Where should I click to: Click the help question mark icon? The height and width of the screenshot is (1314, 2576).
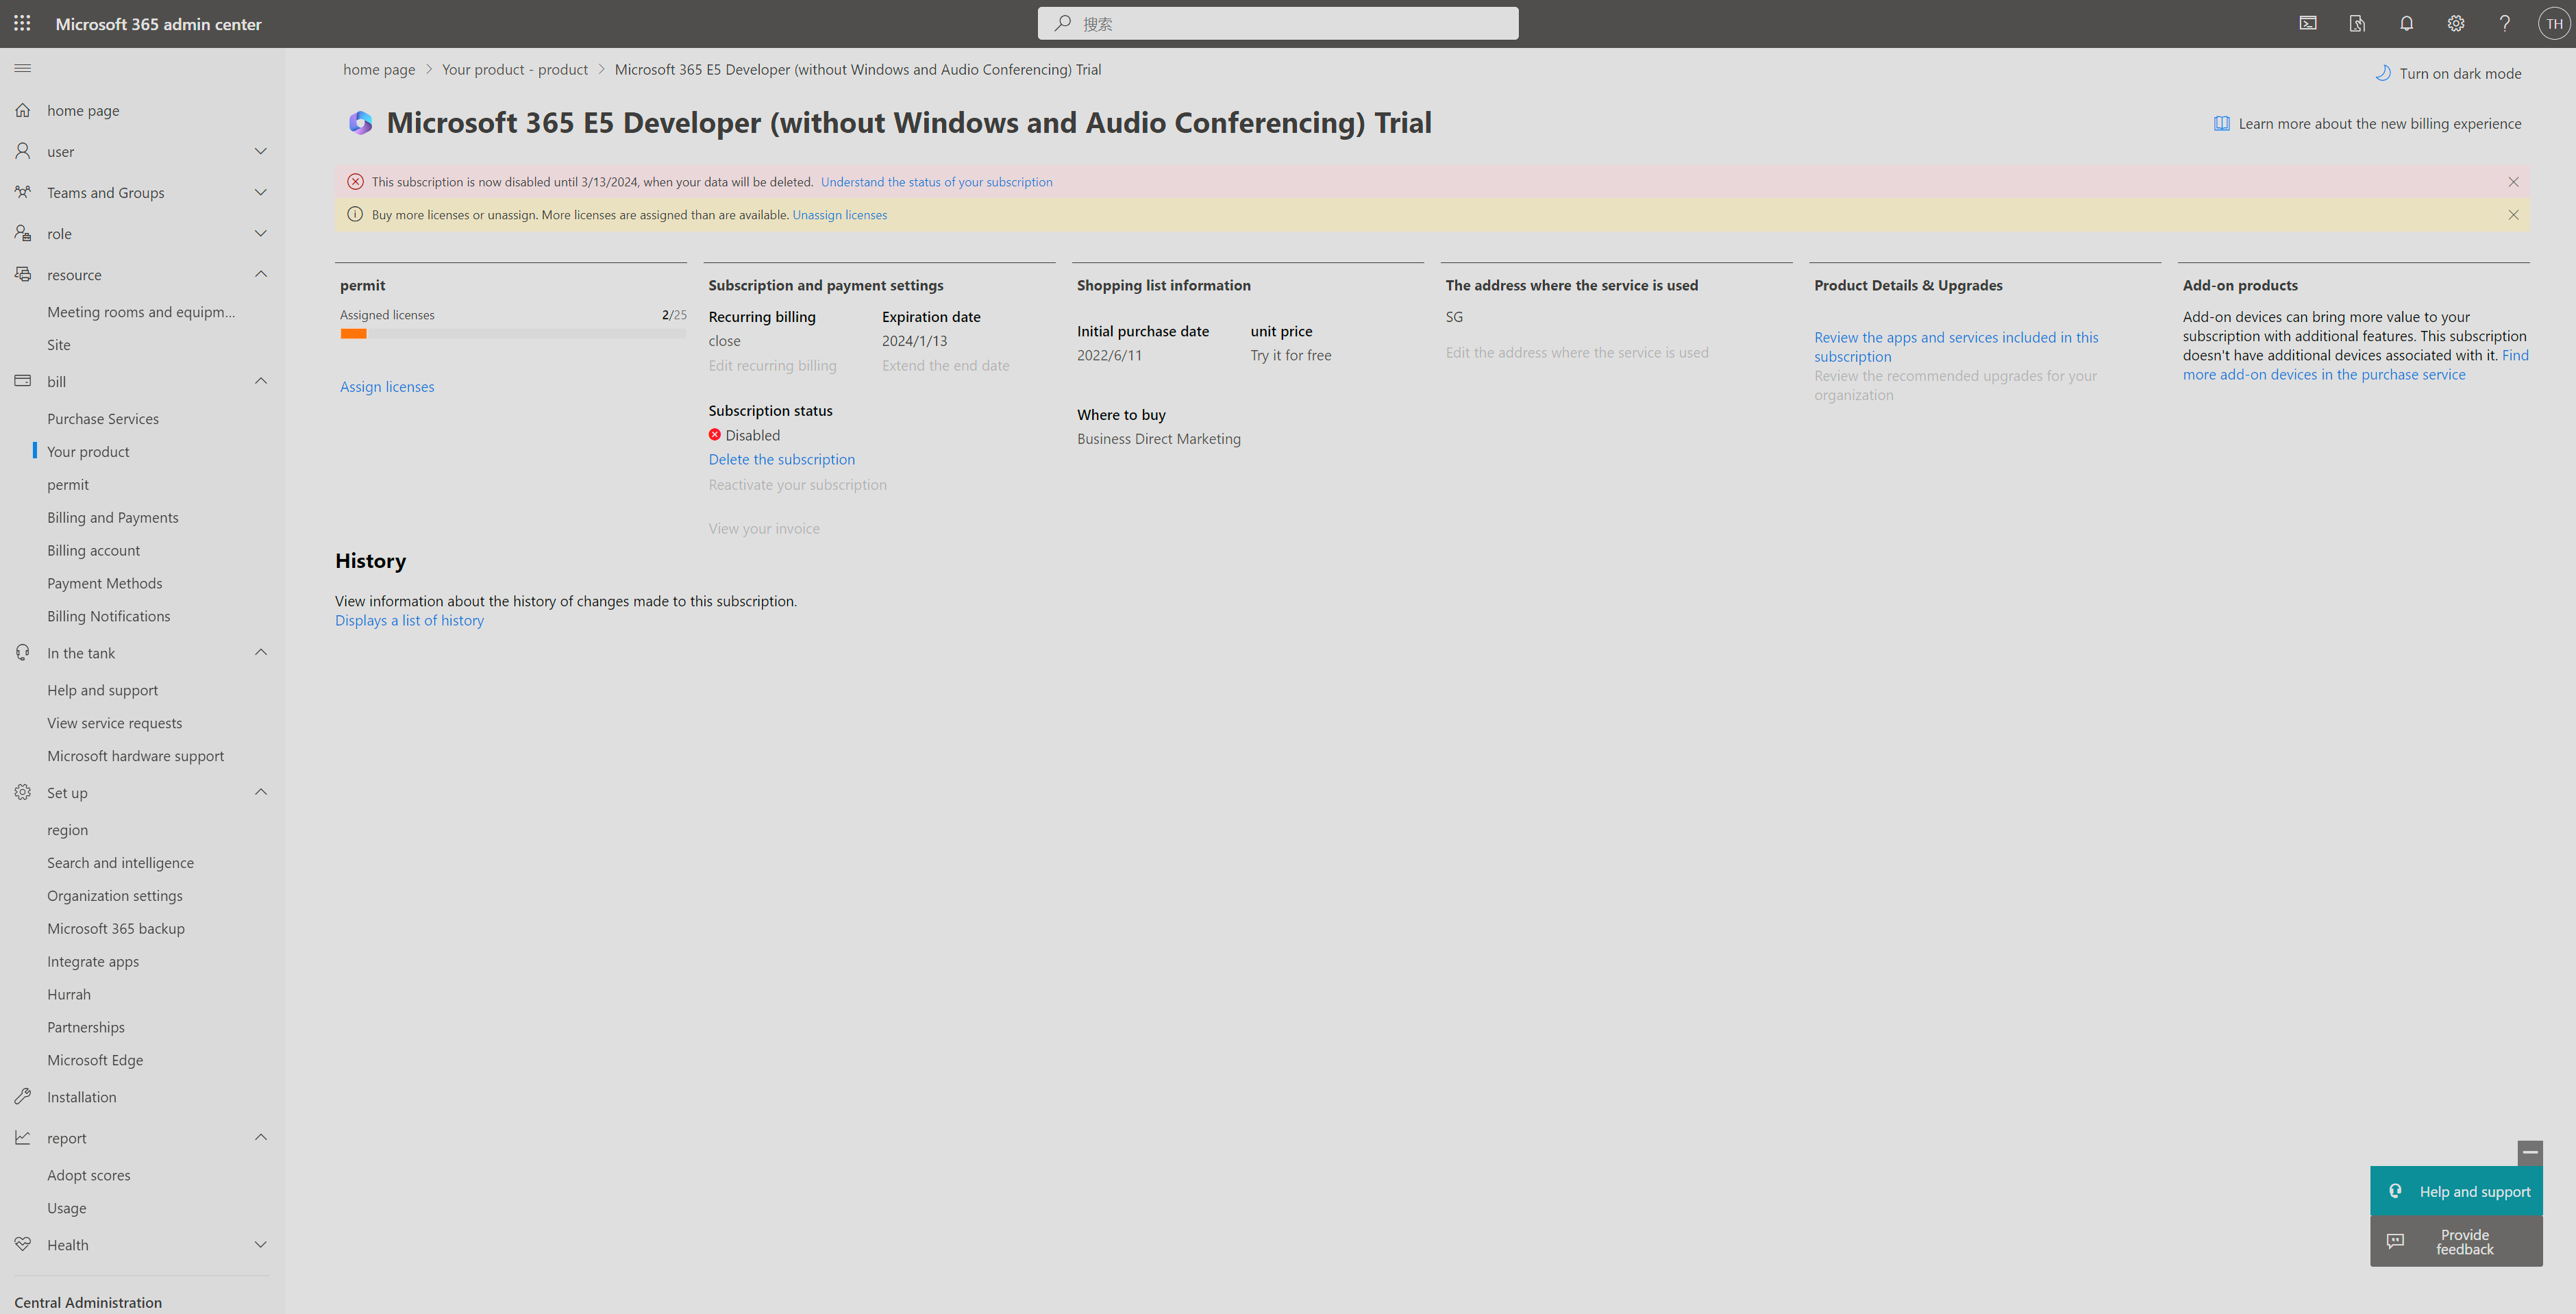(x=2504, y=23)
